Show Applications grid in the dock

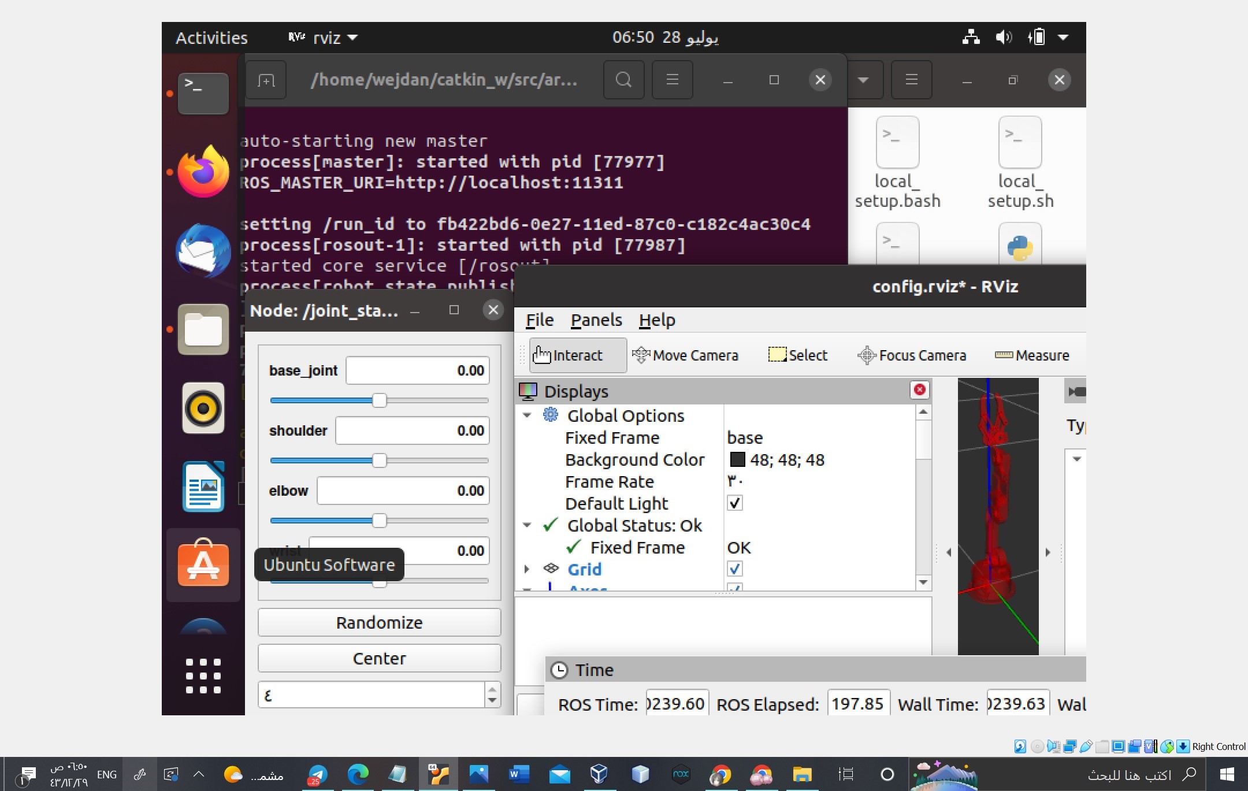(x=203, y=675)
